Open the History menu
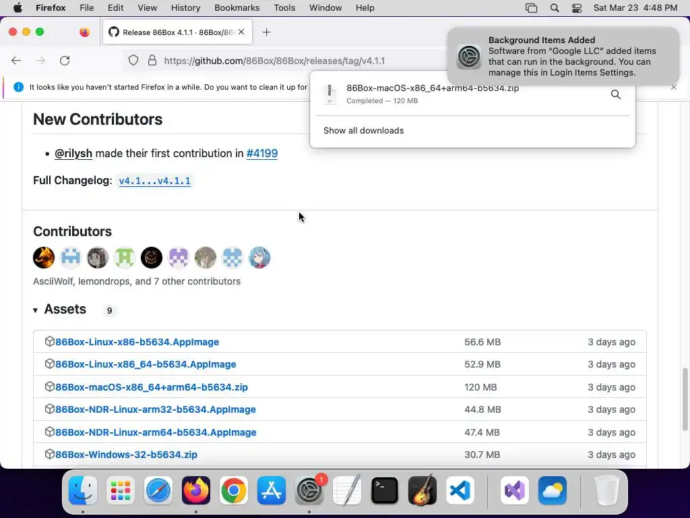 coord(185,8)
